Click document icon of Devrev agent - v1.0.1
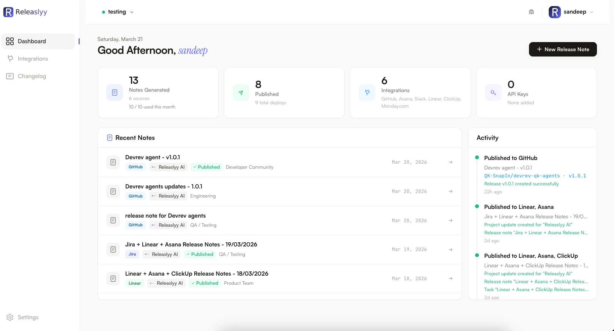 pyautogui.click(x=113, y=162)
